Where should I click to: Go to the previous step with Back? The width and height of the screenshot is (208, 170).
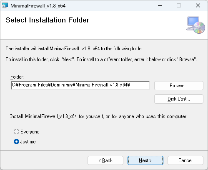click(105, 160)
